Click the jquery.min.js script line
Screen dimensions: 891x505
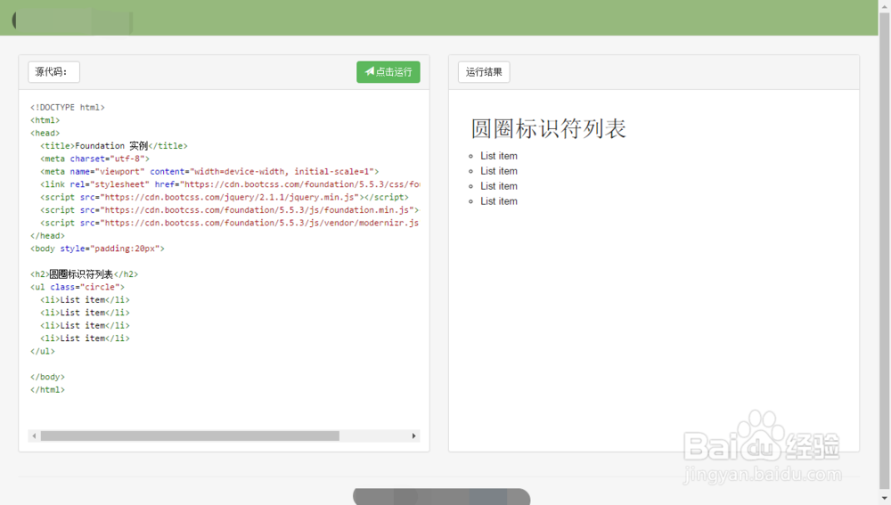click(225, 197)
